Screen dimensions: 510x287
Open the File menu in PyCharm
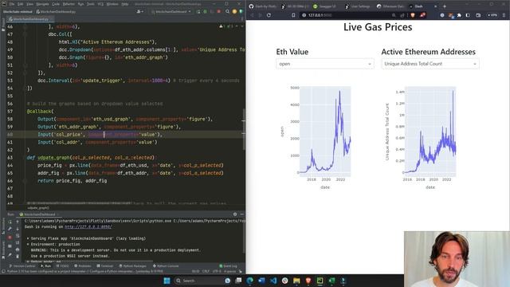pyautogui.click(x=12, y=4)
